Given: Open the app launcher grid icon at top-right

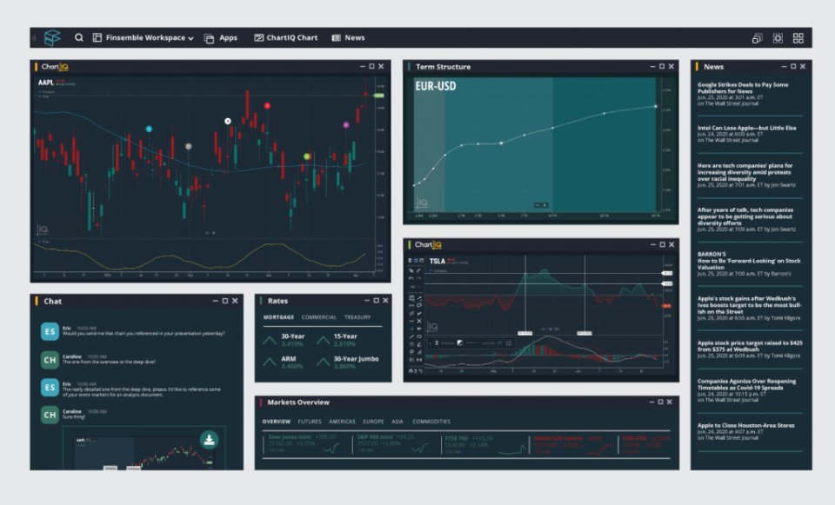Looking at the screenshot, I should (798, 37).
